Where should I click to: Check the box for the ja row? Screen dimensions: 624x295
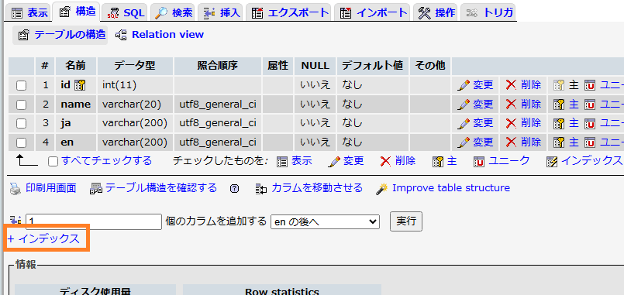click(x=21, y=124)
